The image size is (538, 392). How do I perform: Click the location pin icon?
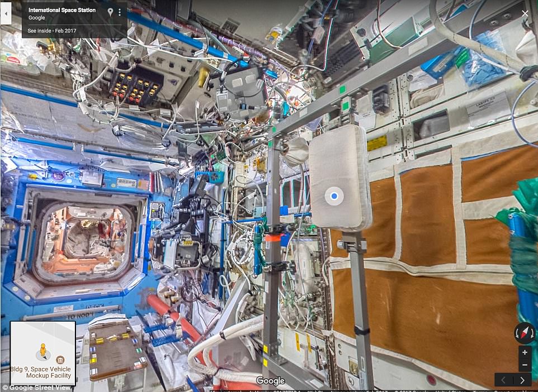[x=110, y=12]
